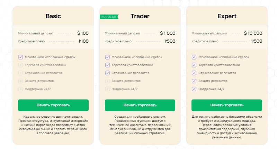Toggle Expert 'Торговля криптовалютами' checkbox

(194, 65)
